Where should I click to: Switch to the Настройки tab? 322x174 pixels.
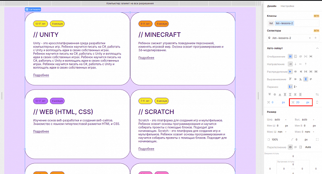(287, 6)
